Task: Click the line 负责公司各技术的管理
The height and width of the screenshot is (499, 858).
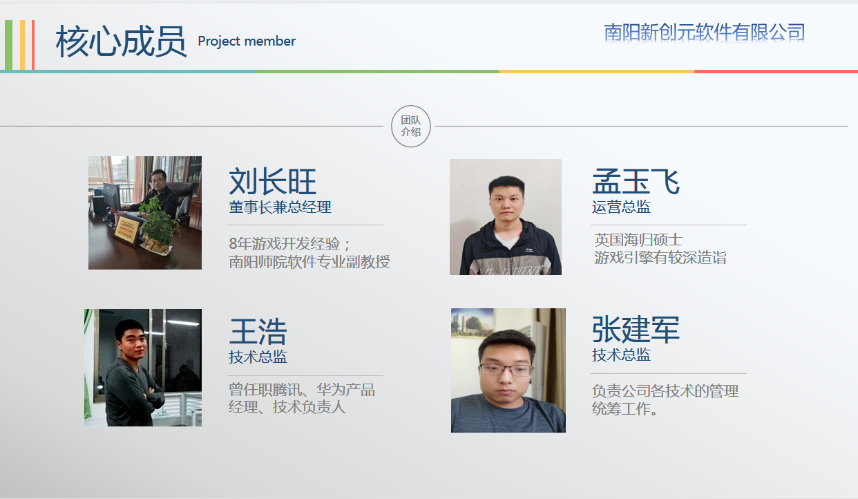Action: point(665,391)
